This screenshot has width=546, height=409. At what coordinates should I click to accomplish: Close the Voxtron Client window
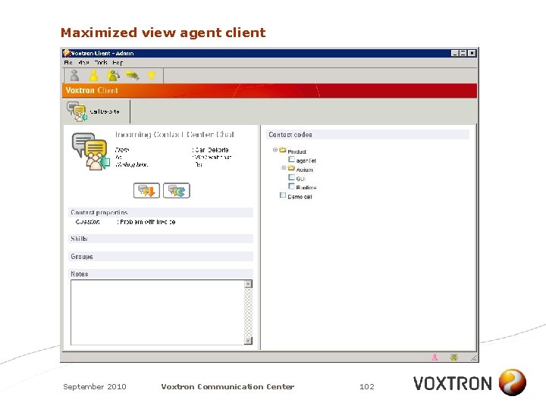[472, 53]
